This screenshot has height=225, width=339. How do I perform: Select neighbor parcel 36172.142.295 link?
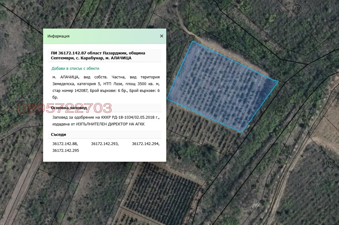[66, 151]
